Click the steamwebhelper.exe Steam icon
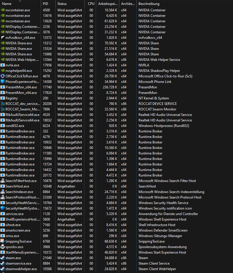 [2, 269]
